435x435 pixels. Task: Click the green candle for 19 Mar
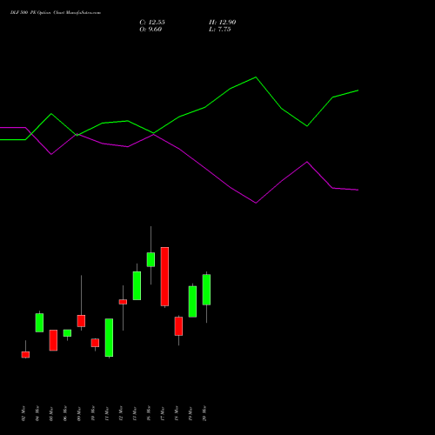192,301
